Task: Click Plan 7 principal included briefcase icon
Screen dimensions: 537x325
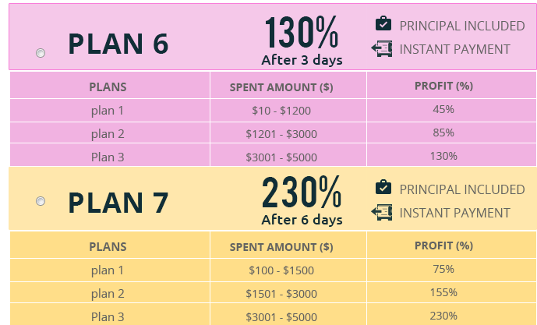Action: [383, 188]
